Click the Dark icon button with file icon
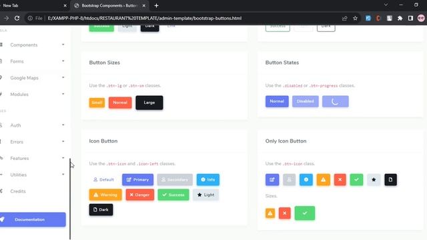Viewport: 427px width, 240px height. click(x=101, y=210)
